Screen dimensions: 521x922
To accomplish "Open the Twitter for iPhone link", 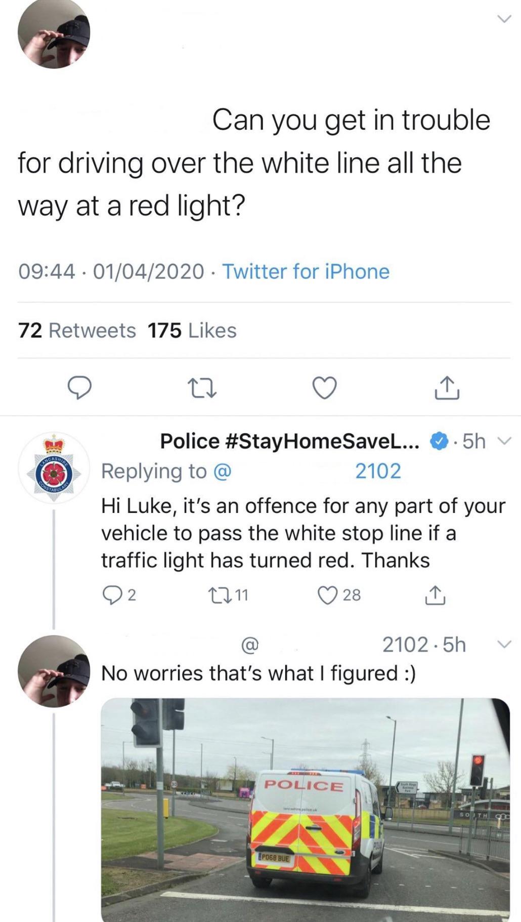I will click(x=306, y=271).
